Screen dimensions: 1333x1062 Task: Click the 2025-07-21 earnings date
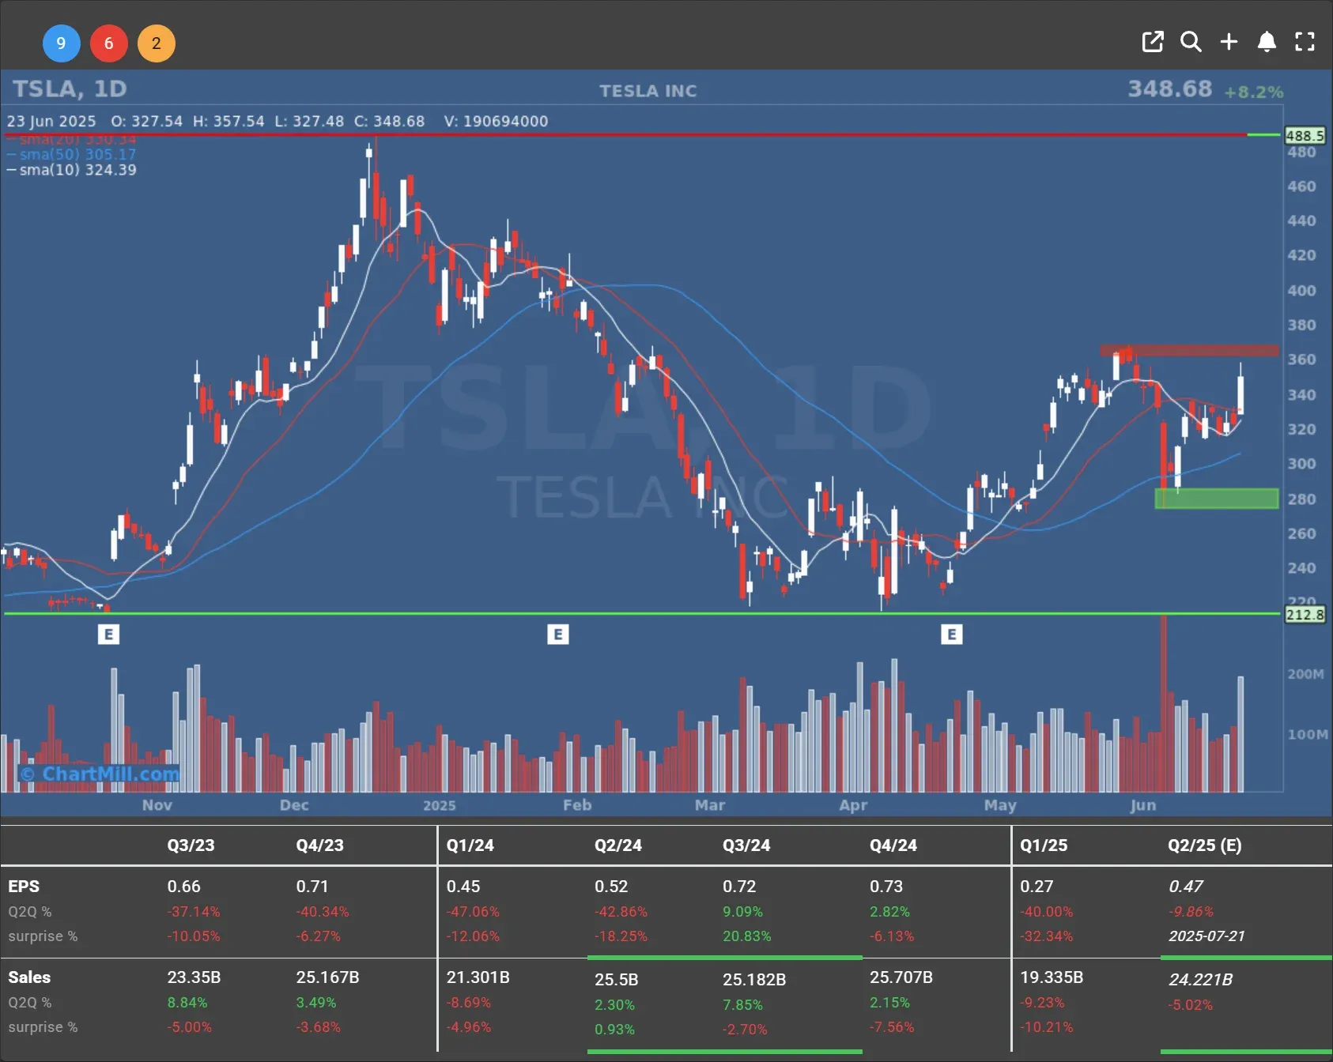tap(1206, 936)
